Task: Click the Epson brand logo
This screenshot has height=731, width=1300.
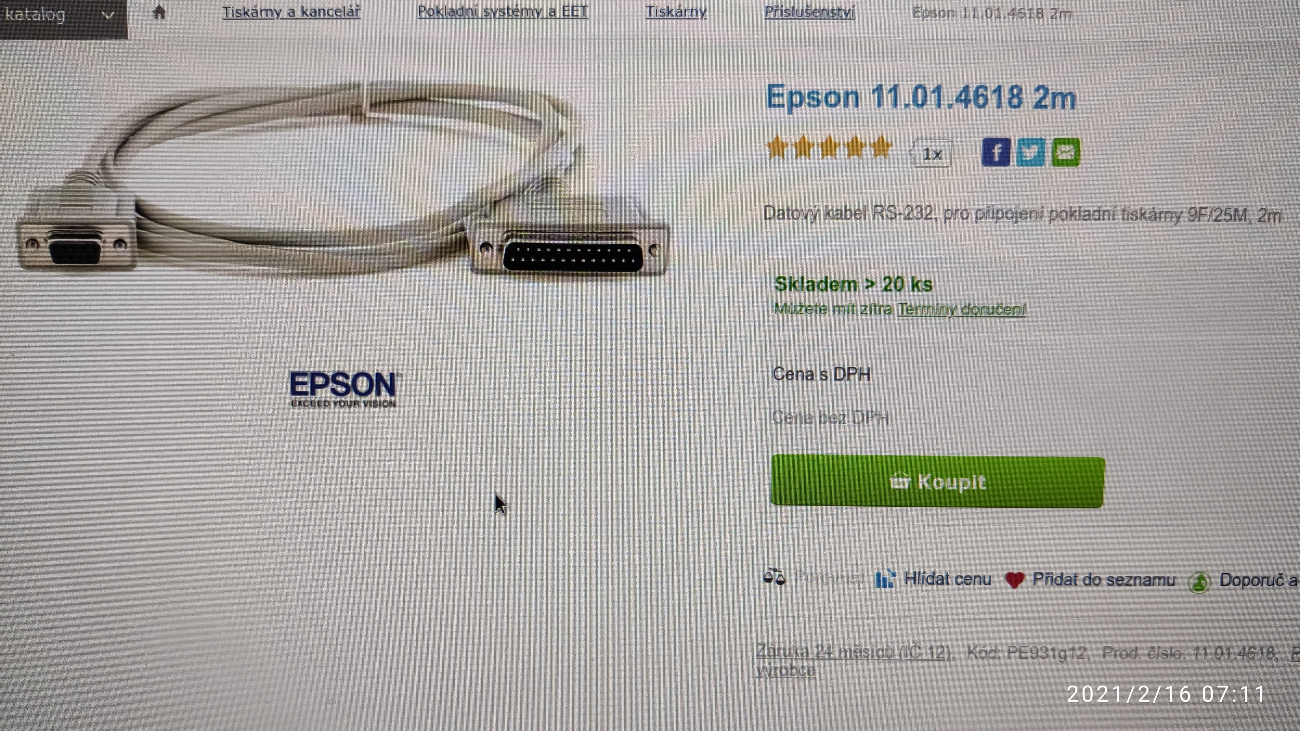Action: 345,389
